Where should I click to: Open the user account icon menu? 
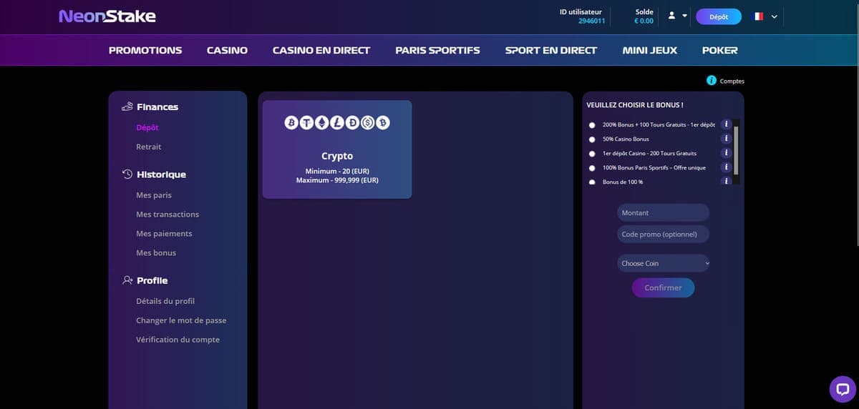(x=672, y=16)
